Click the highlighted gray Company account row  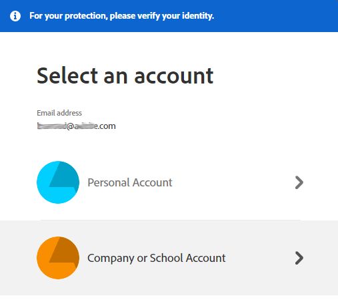169,258
